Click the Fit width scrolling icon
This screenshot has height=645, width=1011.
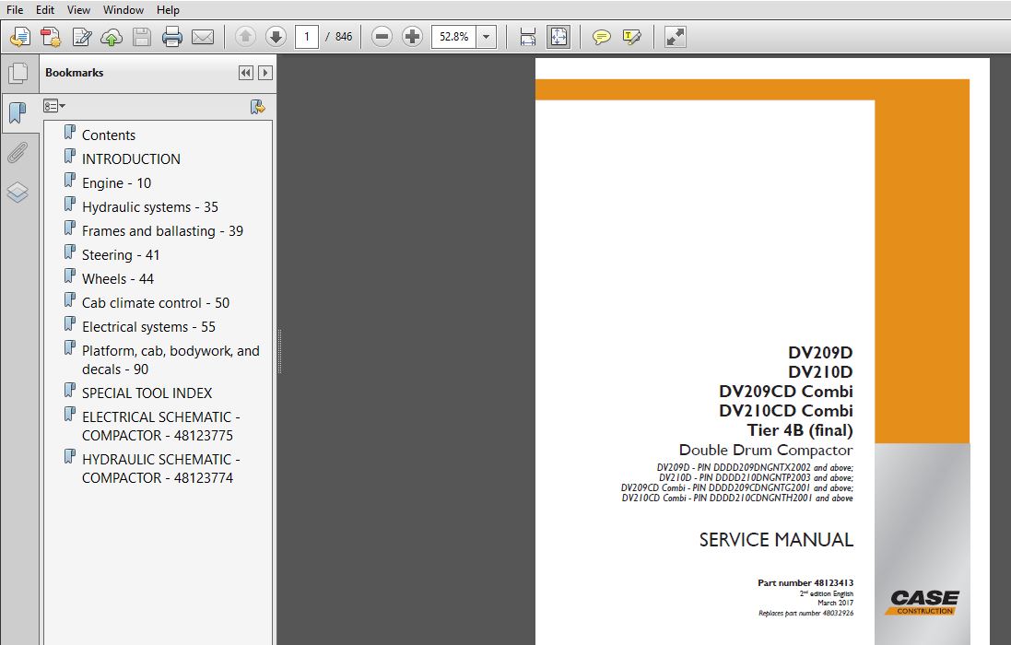[x=527, y=37]
